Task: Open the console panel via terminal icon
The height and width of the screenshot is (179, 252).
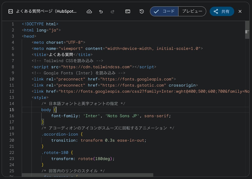Action: pos(128,11)
